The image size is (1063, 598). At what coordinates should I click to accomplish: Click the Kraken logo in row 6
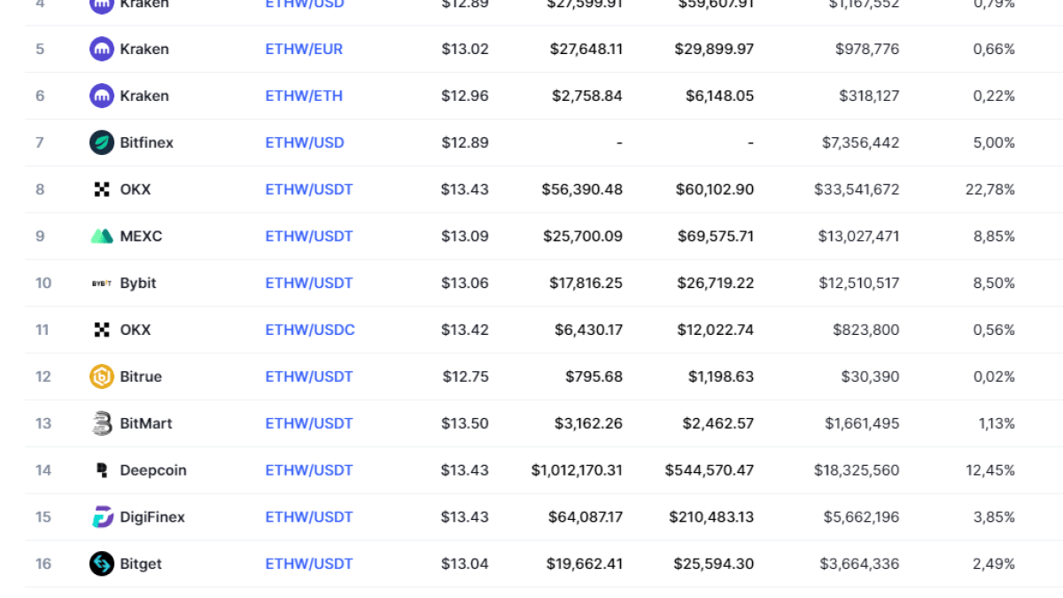(x=102, y=96)
